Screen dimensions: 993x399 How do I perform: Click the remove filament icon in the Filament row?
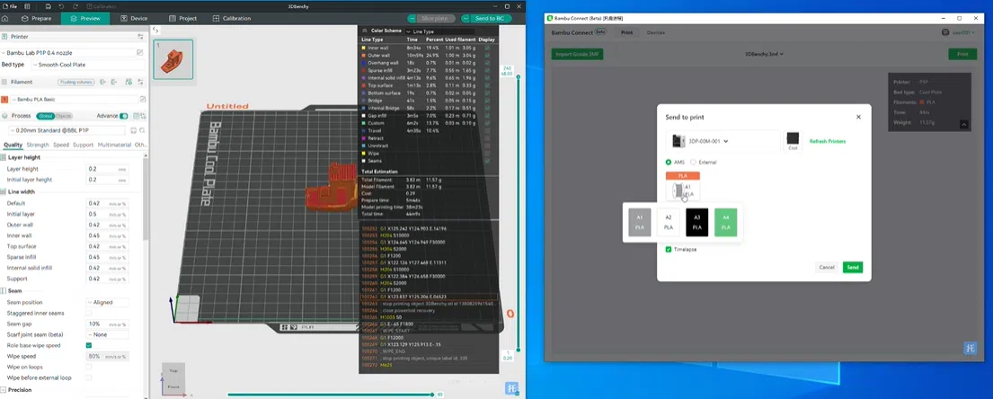114,82
